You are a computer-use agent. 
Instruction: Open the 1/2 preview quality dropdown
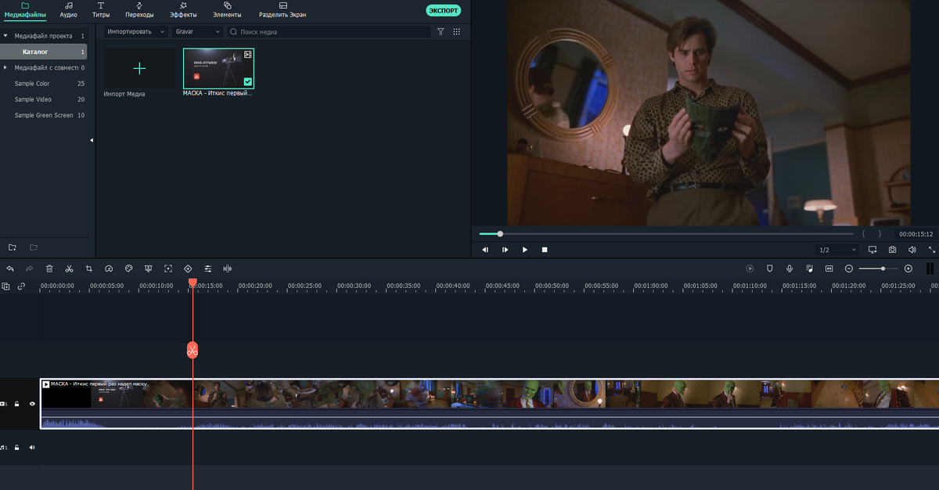click(836, 250)
